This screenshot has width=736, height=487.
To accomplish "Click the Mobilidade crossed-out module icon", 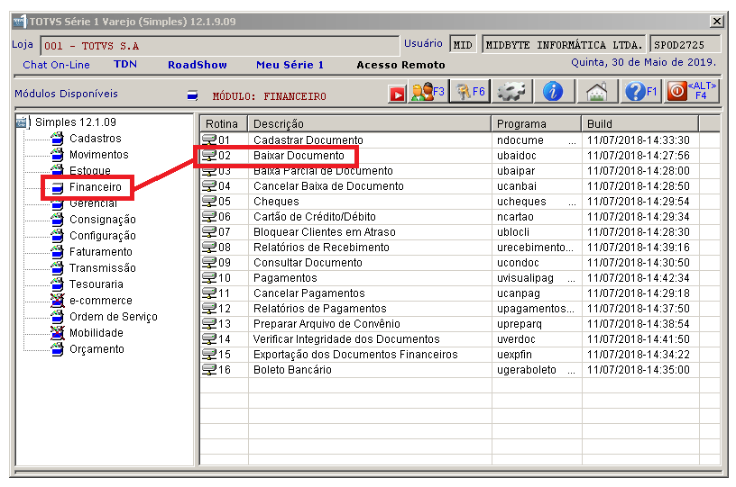I will pyautogui.click(x=57, y=332).
